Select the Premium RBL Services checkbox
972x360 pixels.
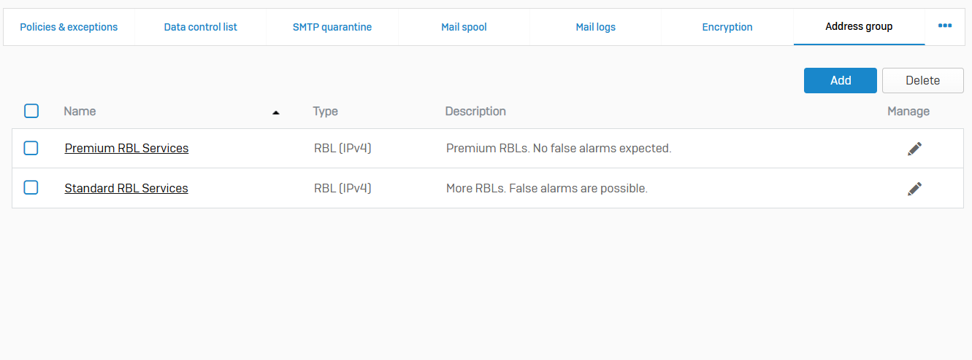click(x=31, y=149)
